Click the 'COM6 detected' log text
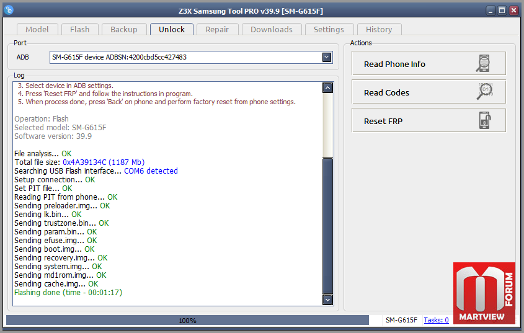 (x=151, y=171)
